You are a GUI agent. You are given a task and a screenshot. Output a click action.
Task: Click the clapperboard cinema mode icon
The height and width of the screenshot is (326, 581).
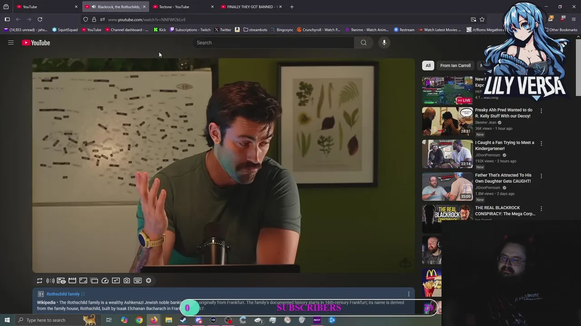pos(72,281)
